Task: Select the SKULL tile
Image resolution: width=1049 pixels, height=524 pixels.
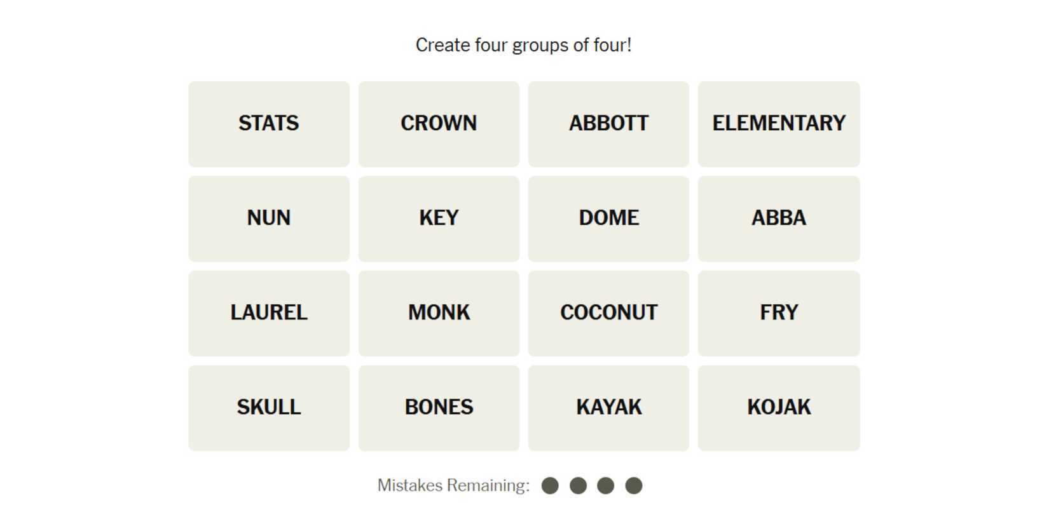Action: (x=268, y=408)
